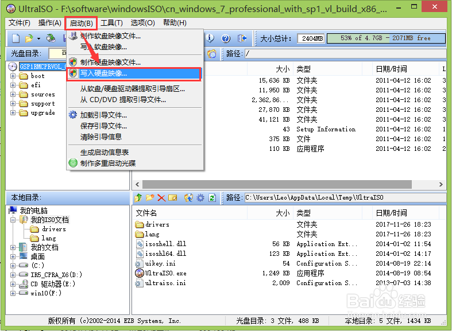The width and height of the screenshot is (452, 331).
Task: Click the floppy icon beside 制作软盘映像文件
Action: pyautogui.click(x=73, y=36)
